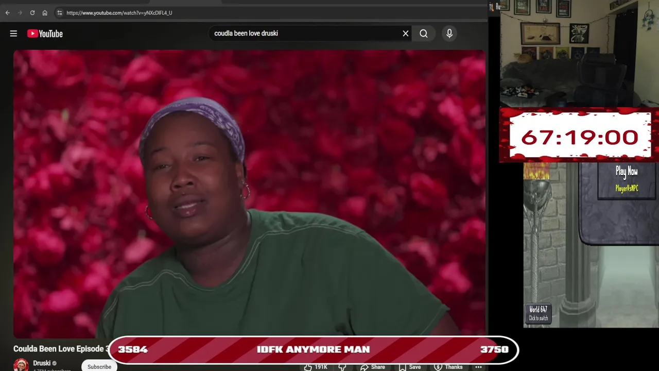Run search with magnifying glass button

[424, 33]
